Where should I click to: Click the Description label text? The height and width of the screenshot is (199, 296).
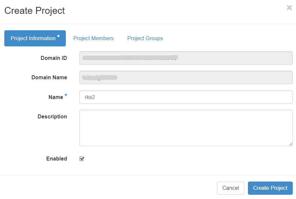(x=52, y=116)
